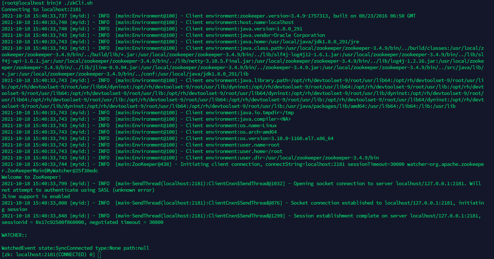Click the timestamp "15:40:33,744"
The image size is (494, 259).
[50, 164]
